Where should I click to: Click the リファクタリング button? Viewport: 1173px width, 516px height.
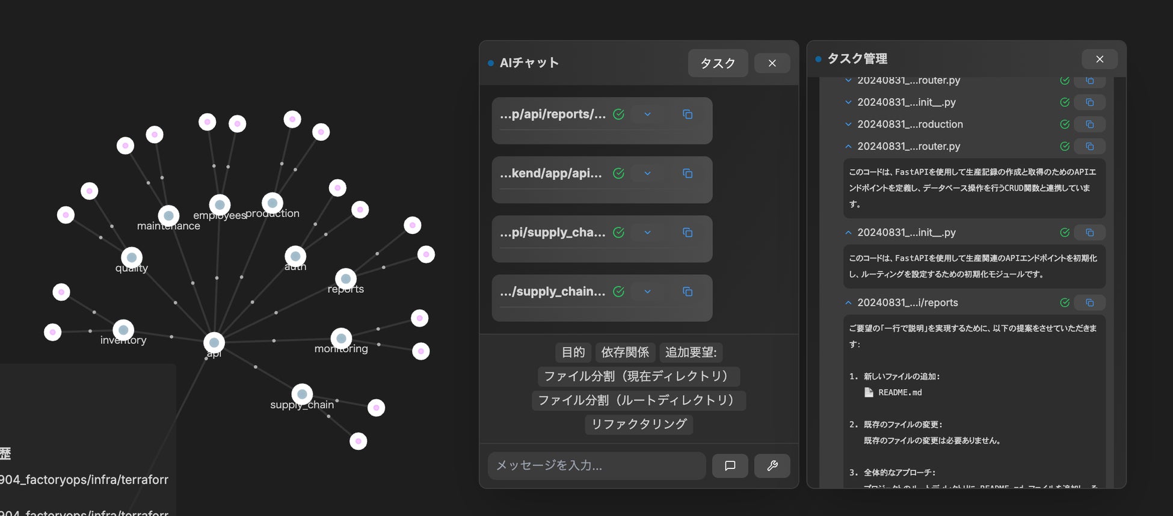pyautogui.click(x=639, y=424)
